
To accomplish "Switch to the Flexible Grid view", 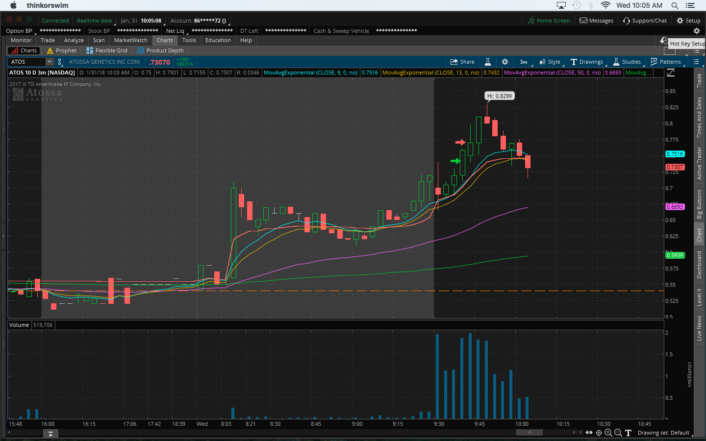I will tap(107, 50).
